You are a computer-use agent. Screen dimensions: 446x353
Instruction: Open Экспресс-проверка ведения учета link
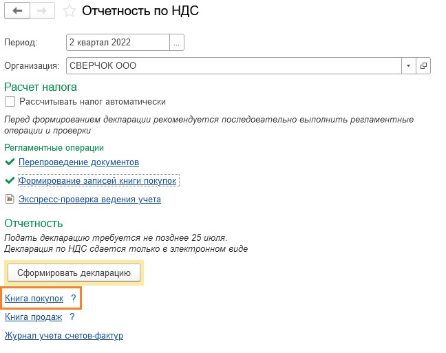89,199
